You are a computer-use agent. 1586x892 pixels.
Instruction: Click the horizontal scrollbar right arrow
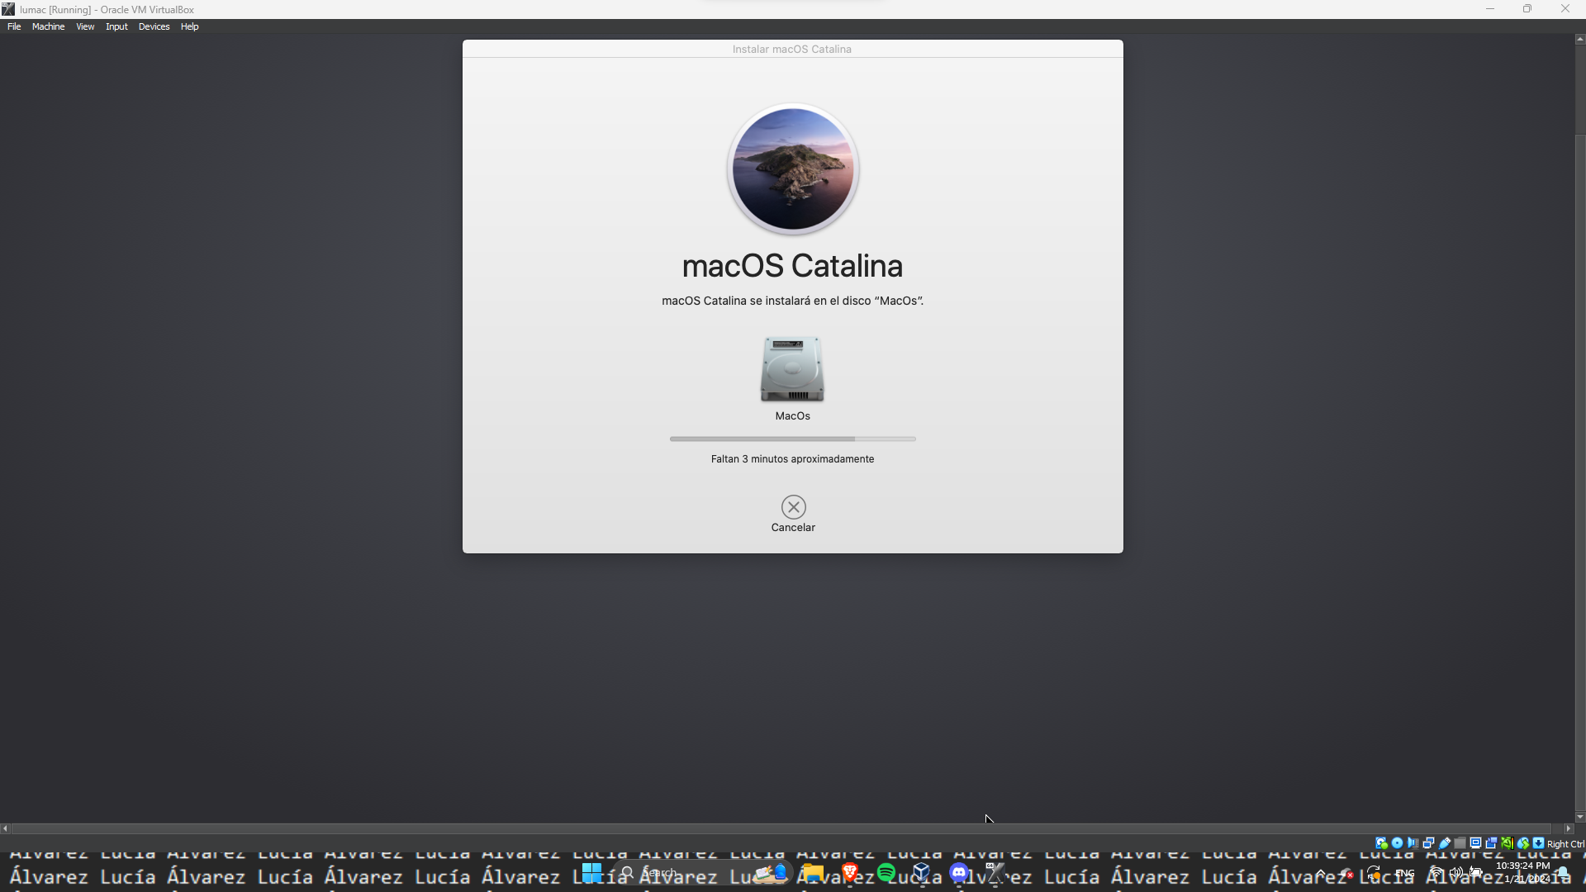pos(1568,828)
